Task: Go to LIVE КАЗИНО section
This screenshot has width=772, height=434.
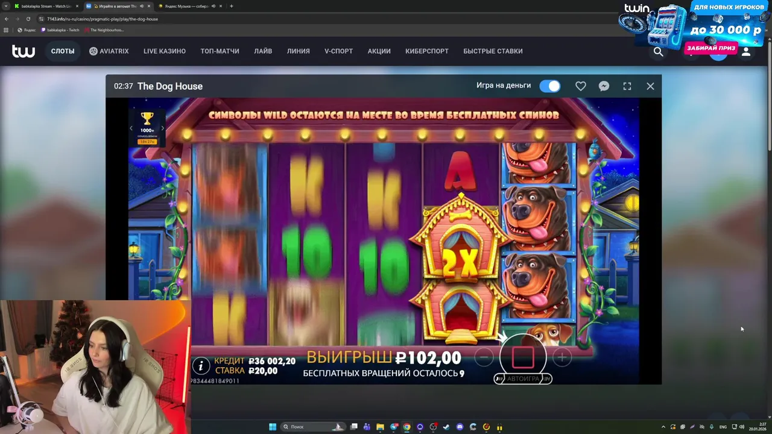Action: point(165,51)
